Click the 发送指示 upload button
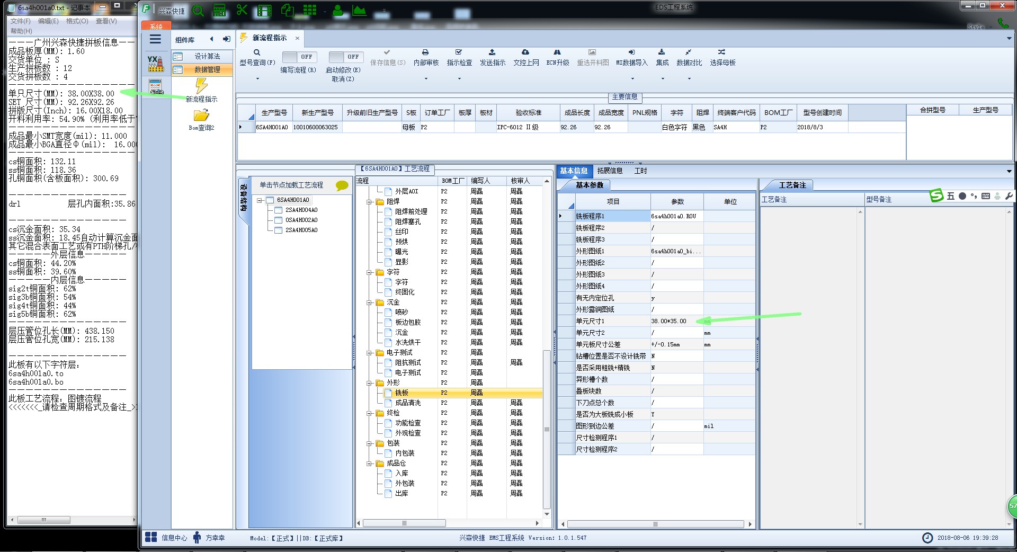The image size is (1017, 552). coord(493,58)
